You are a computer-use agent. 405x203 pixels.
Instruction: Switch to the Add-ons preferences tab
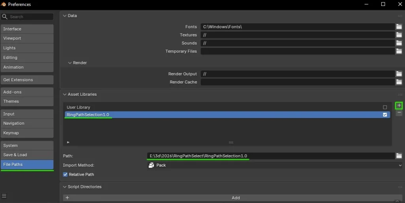pos(27,92)
